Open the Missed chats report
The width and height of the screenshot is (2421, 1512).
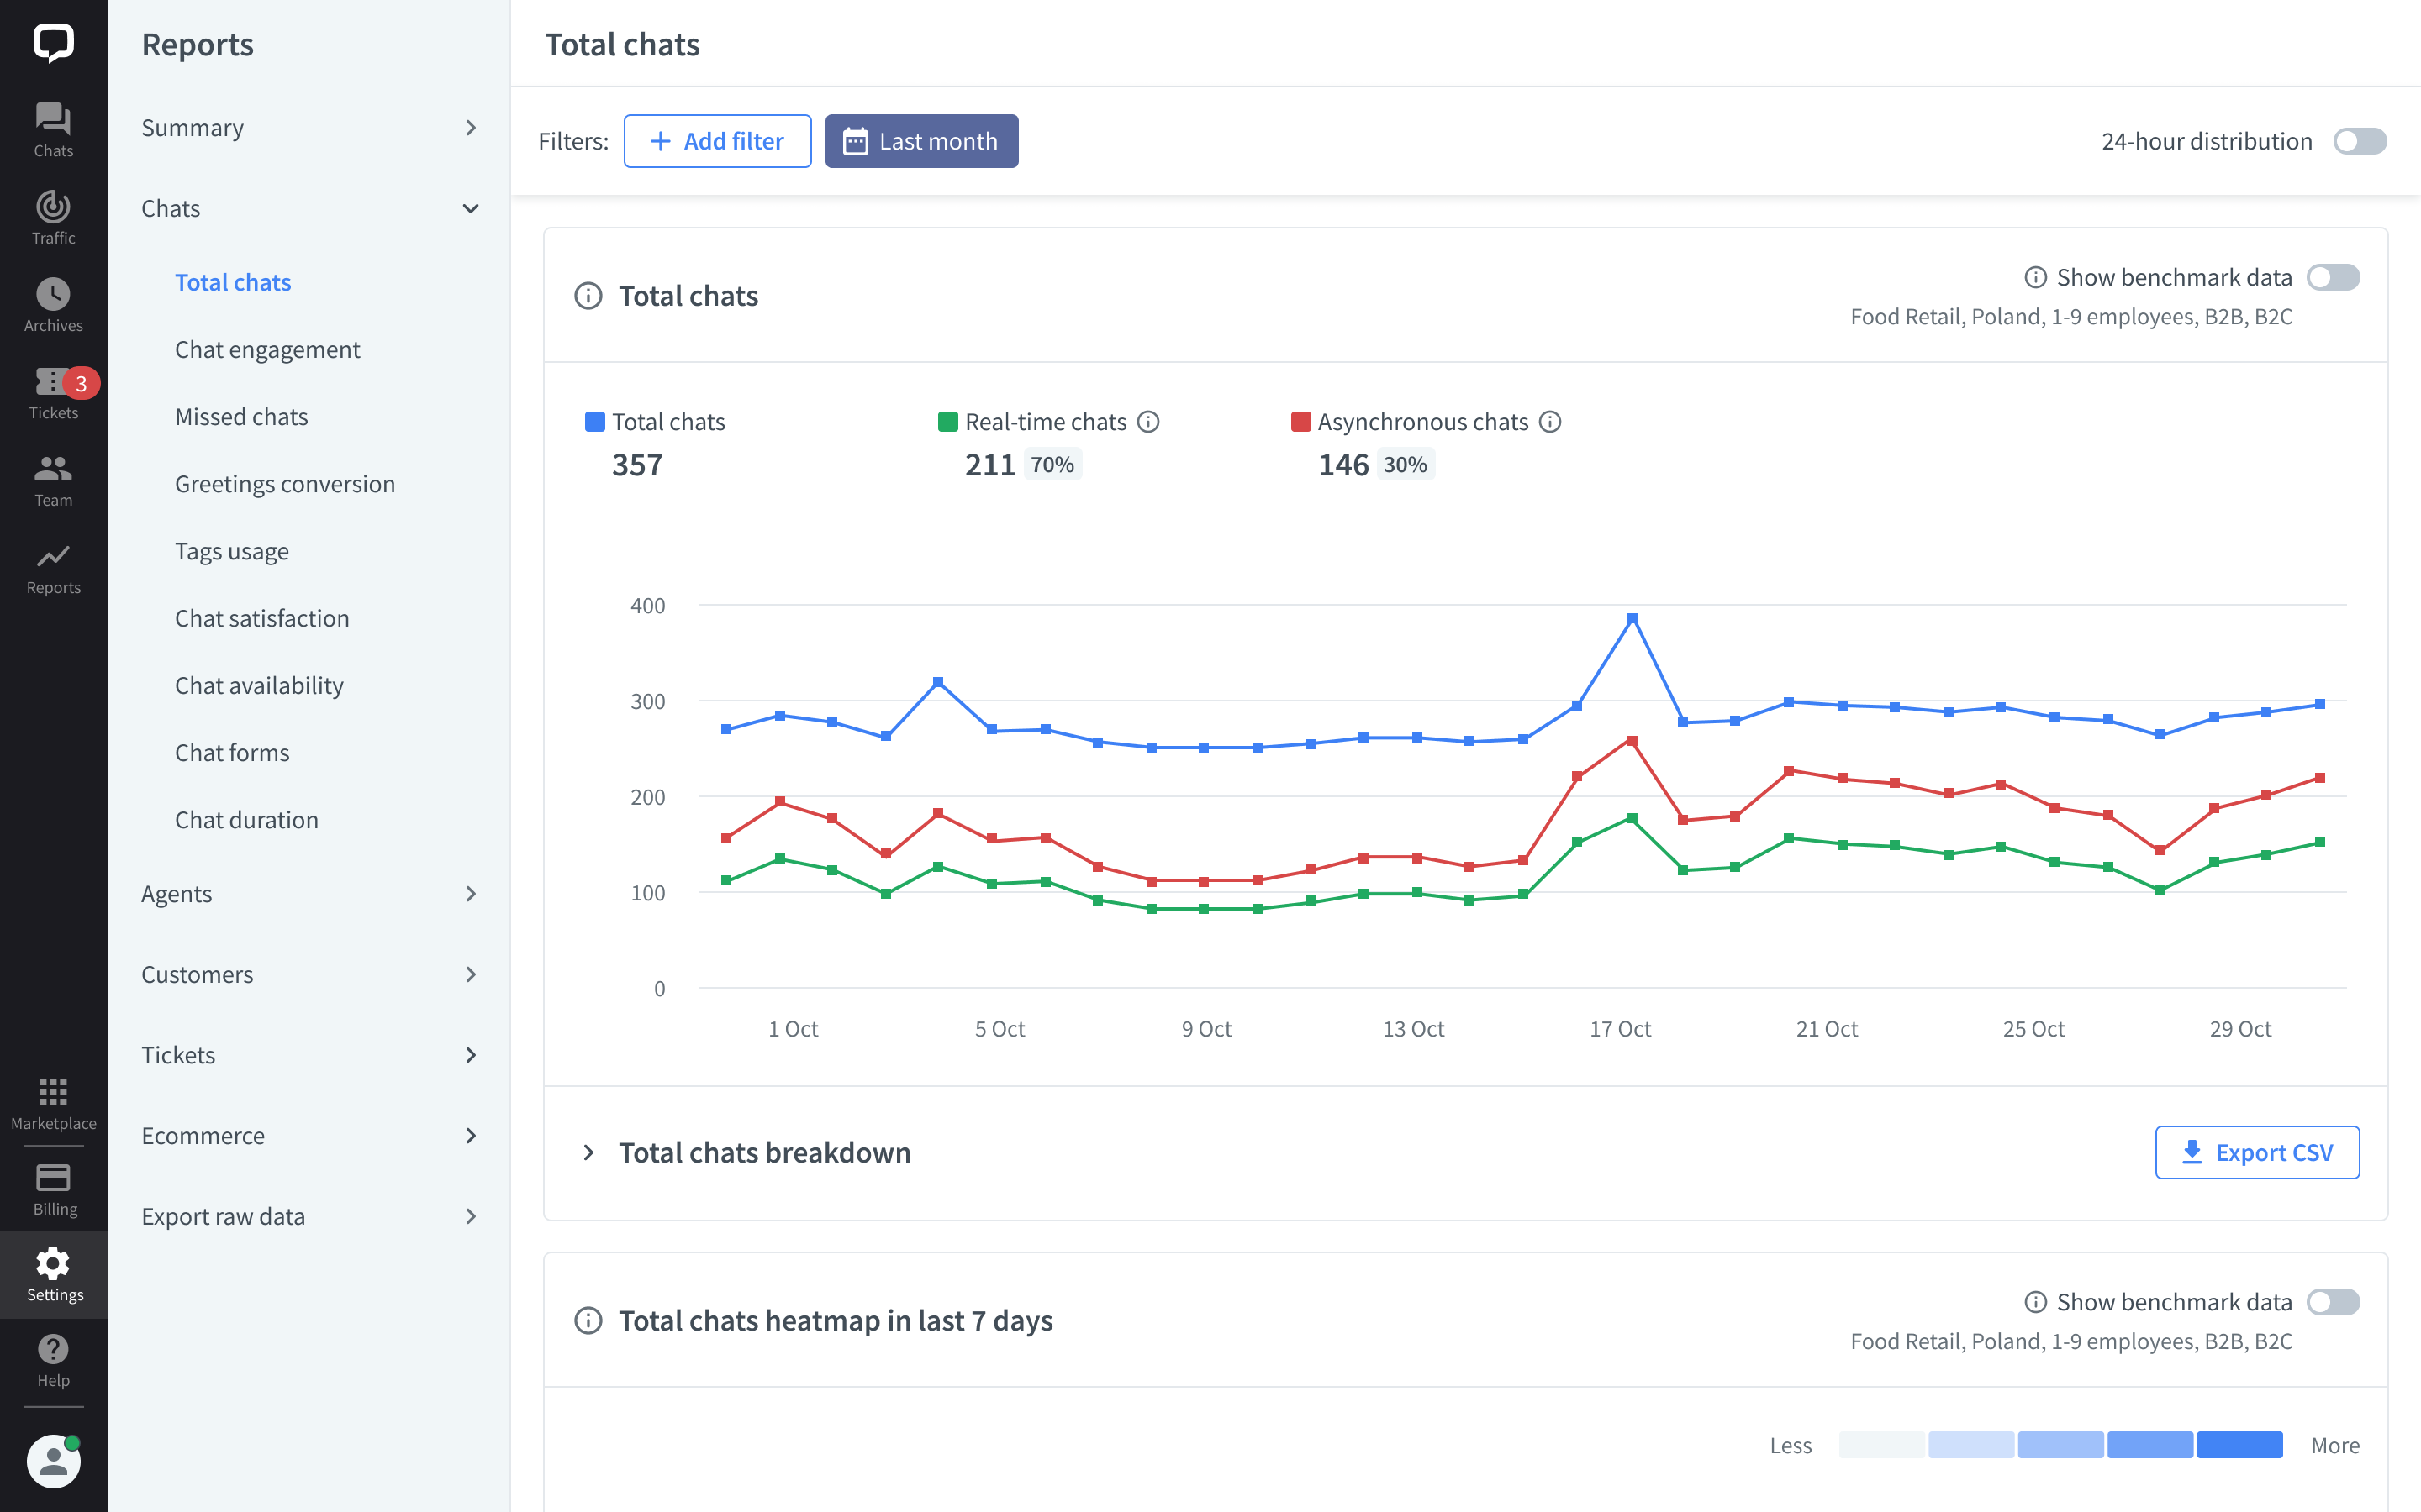[241, 416]
